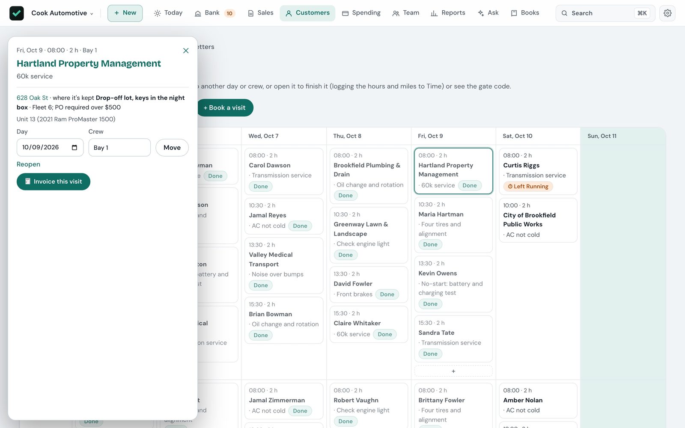Open City of Brookfield Public Works visit
The width and height of the screenshot is (685, 428).
(x=538, y=220)
